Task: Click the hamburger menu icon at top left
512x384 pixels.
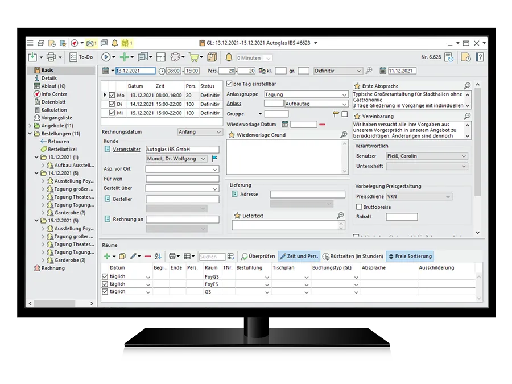Action: coord(30,43)
